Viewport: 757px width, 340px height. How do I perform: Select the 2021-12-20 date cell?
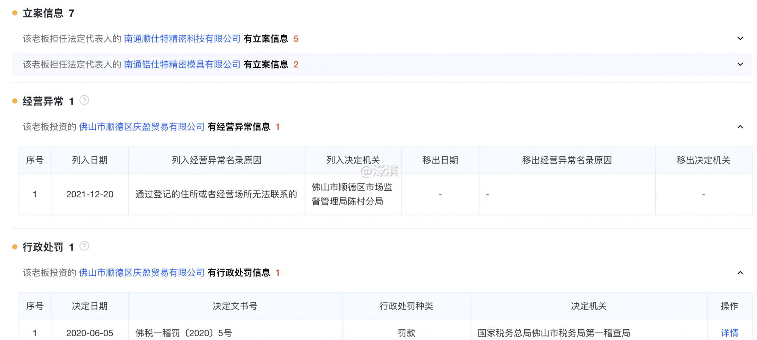click(90, 194)
